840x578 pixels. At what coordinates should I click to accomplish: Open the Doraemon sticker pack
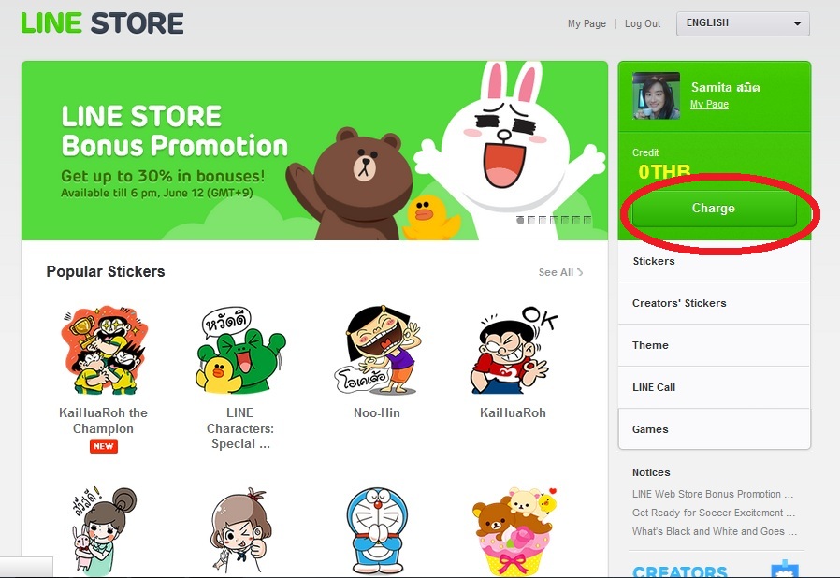click(377, 531)
